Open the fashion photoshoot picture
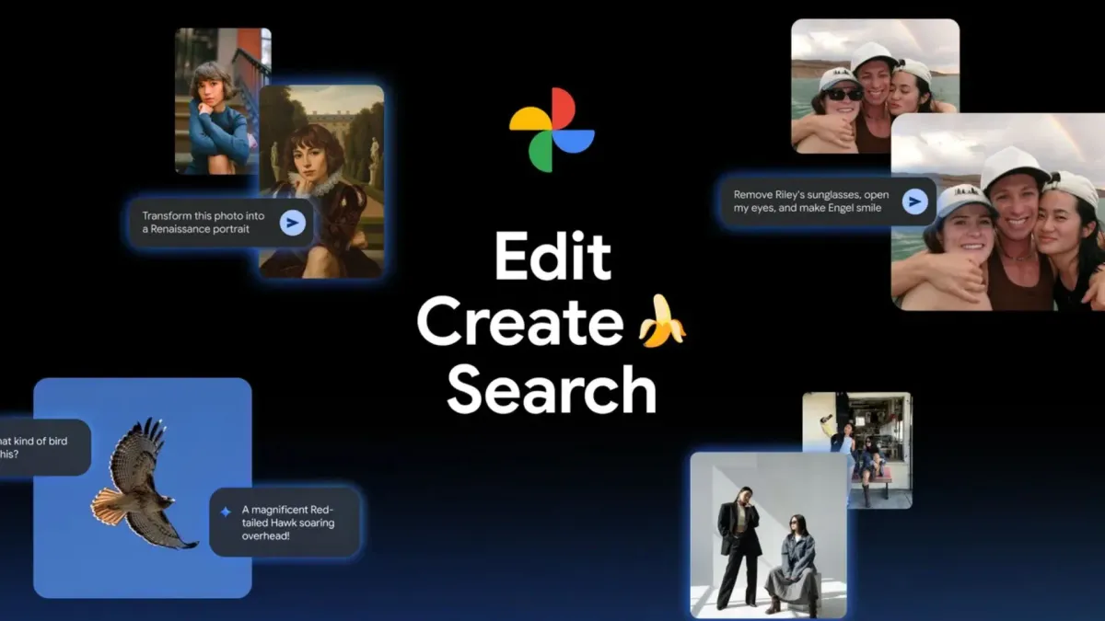This screenshot has width=1105, height=621. (769, 538)
